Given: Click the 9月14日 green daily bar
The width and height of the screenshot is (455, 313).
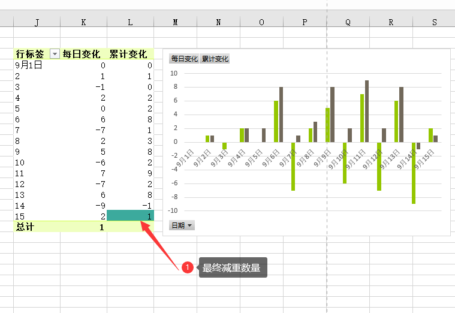Looking at the screenshot, I should coord(414,173).
